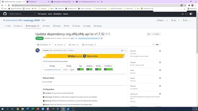Switch to the Projects tab

57,26
